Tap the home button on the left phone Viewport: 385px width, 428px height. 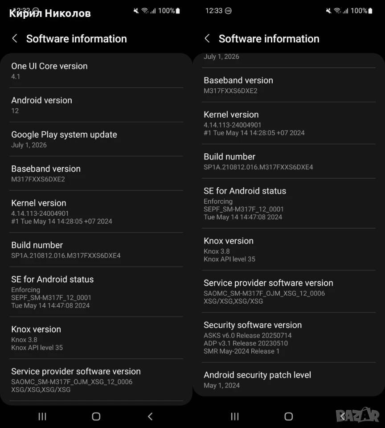(96, 416)
